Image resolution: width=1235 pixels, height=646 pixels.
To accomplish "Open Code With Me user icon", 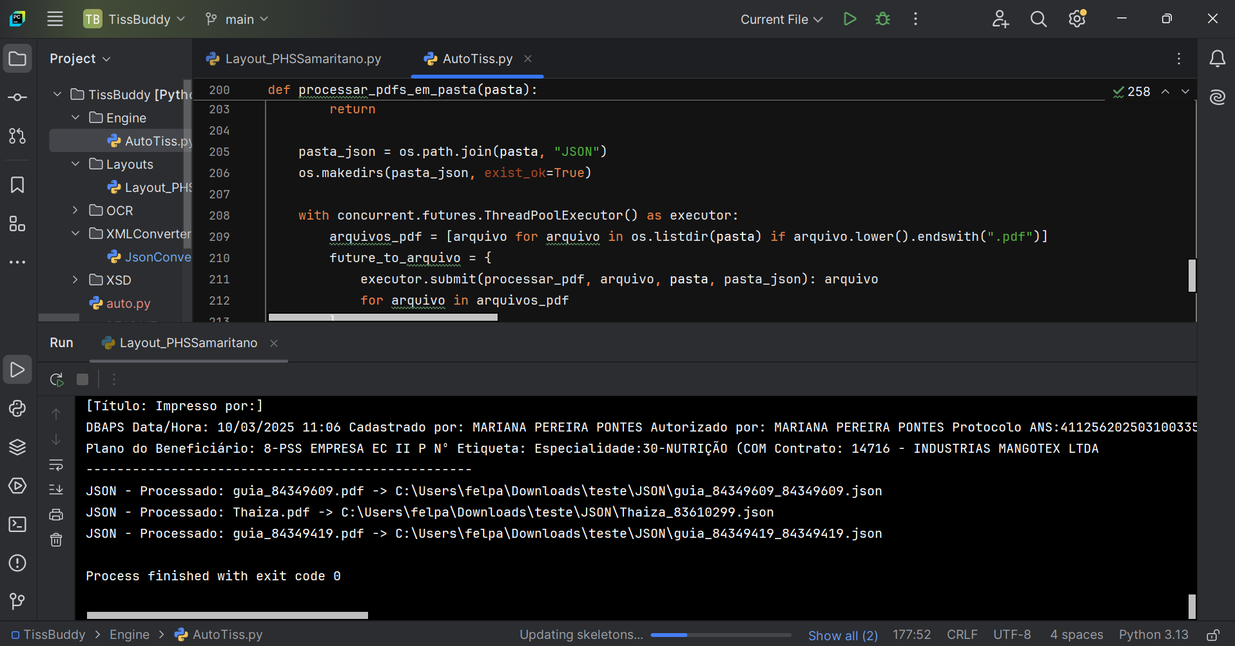I will tap(1000, 19).
